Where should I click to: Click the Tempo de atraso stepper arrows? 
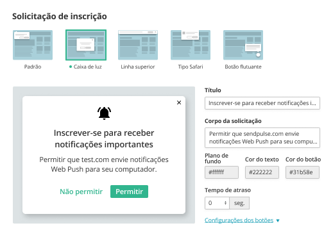[225, 203]
